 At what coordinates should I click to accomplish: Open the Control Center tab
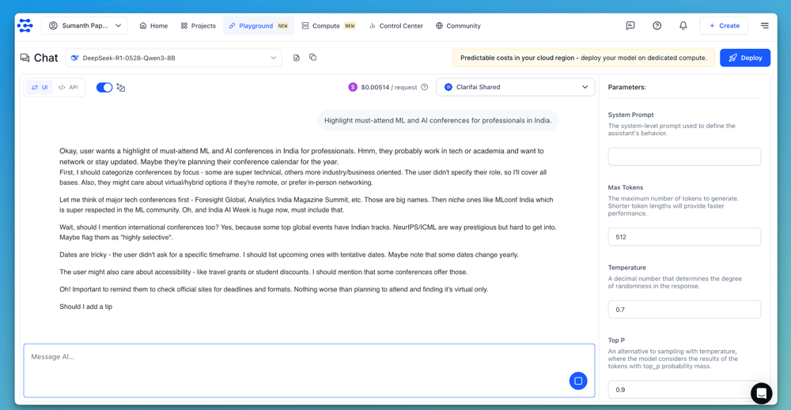(x=395, y=26)
